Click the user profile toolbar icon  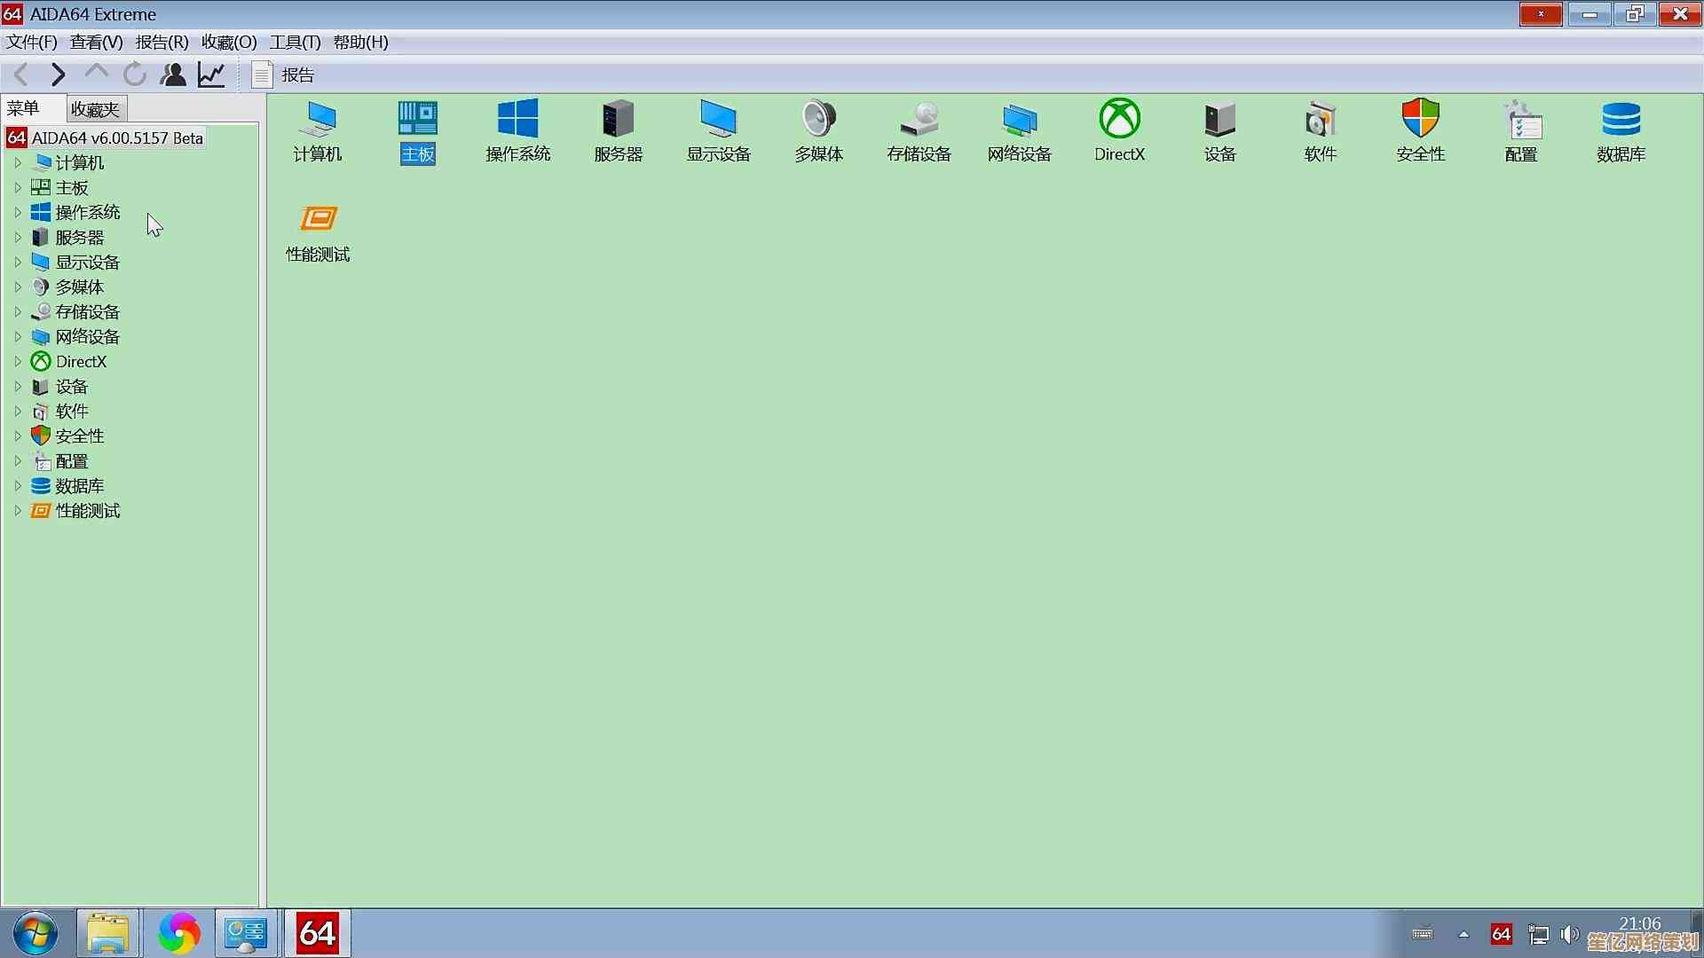[173, 75]
